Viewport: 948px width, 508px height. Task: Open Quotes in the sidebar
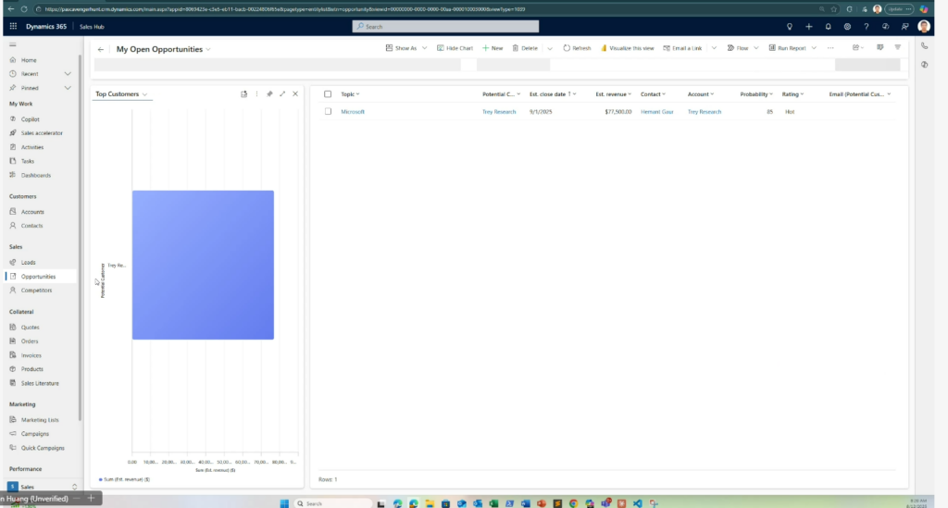30,328
